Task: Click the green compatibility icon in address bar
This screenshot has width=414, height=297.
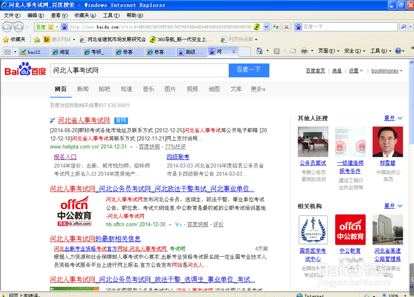Action: [257, 27]
